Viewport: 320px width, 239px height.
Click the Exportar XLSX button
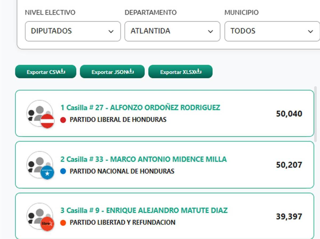180,71
